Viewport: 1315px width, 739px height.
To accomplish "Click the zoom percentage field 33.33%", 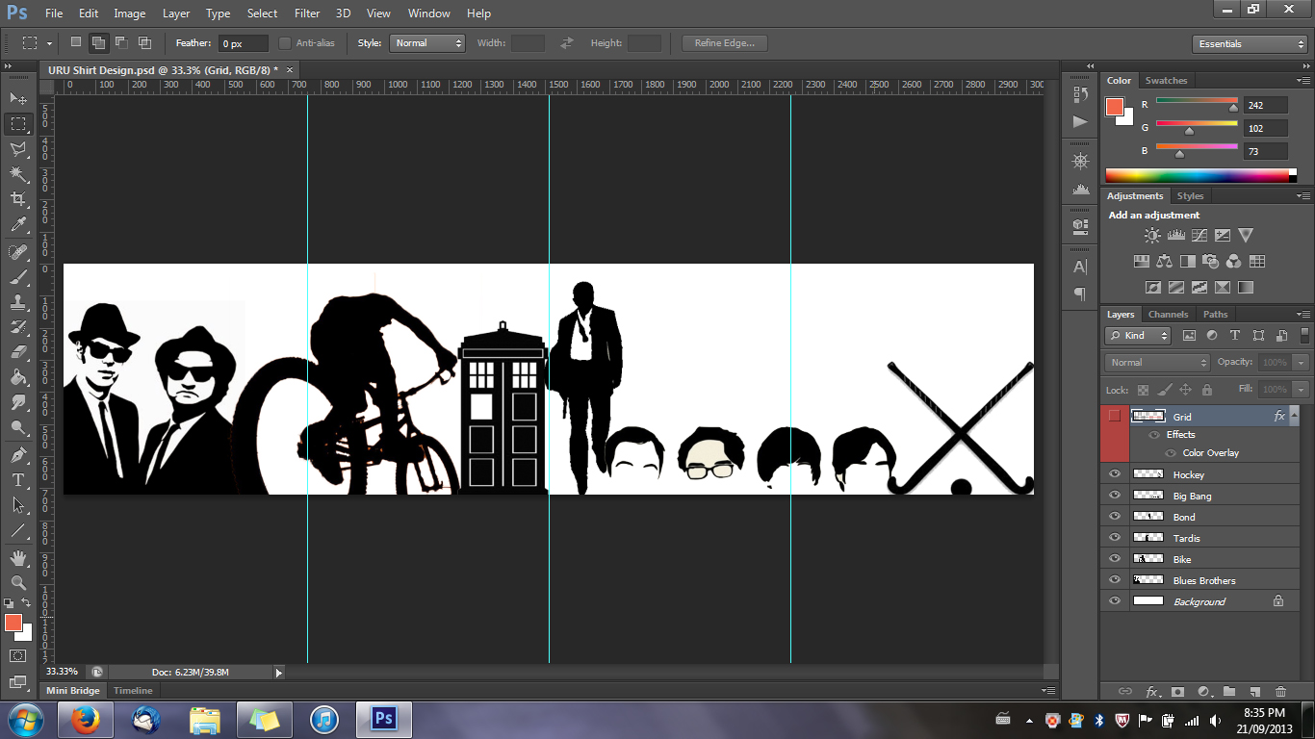I will (62, 672).
